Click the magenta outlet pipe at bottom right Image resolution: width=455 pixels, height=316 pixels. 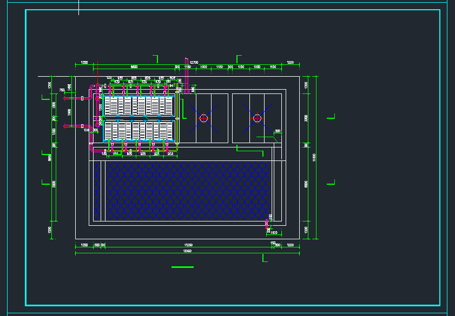[267, 224]
